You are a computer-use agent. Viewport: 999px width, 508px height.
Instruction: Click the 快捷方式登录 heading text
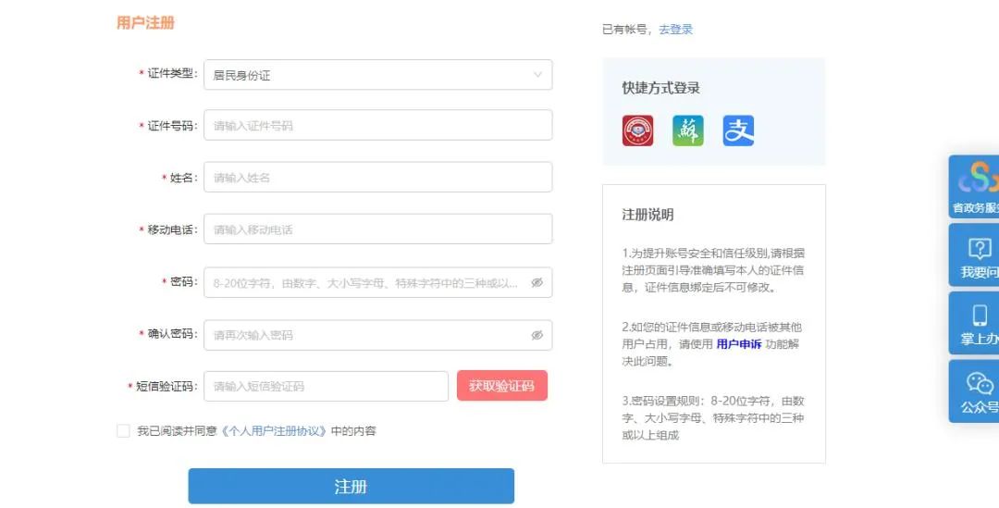(660, 88)
